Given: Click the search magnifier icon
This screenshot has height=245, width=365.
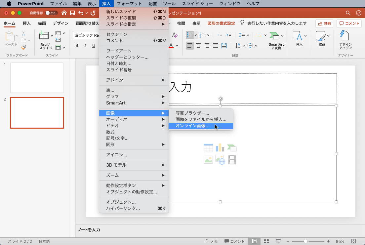Looking at the screenshot, I should (348, 13).
